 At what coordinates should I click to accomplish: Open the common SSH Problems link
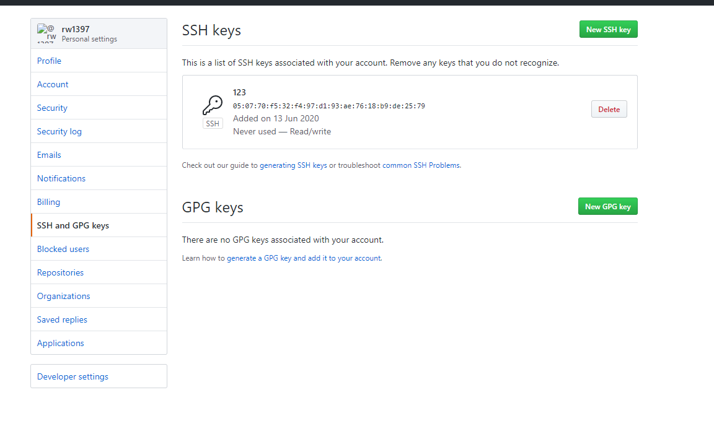coord(421,165)
